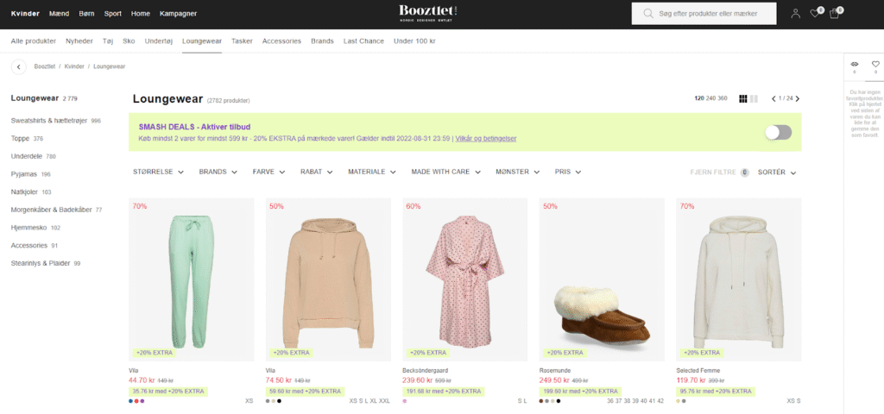Open the Tøj tab
The width and height of the screenshot is (884, 414).
pyautogui.click(x=108, y=41)
